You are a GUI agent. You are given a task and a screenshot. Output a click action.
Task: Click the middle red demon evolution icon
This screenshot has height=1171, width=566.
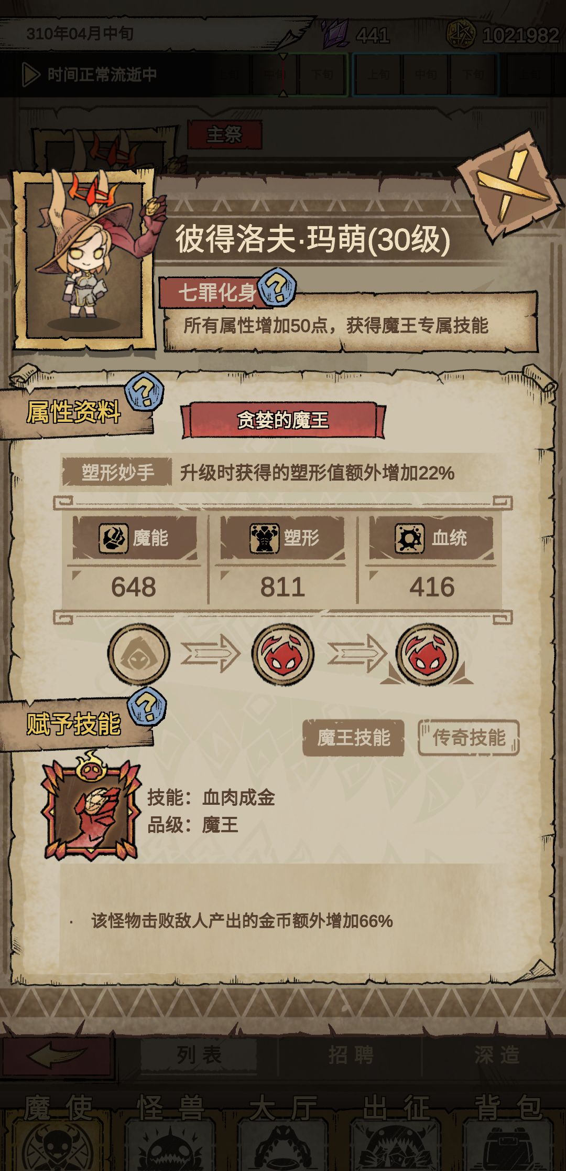[x=283, y=654]
